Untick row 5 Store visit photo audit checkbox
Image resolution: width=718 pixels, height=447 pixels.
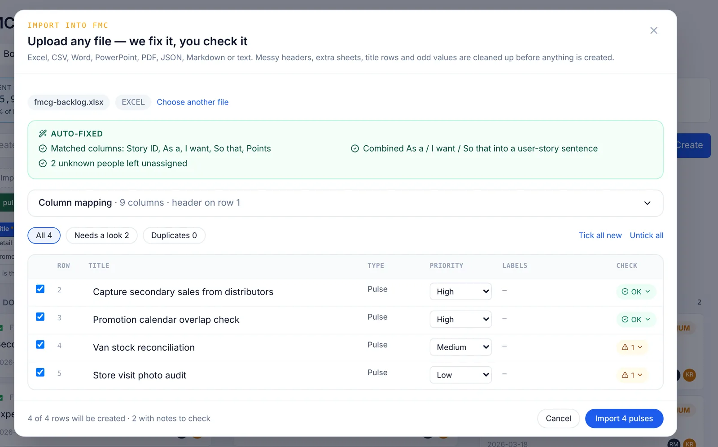[x=40, y=372]
